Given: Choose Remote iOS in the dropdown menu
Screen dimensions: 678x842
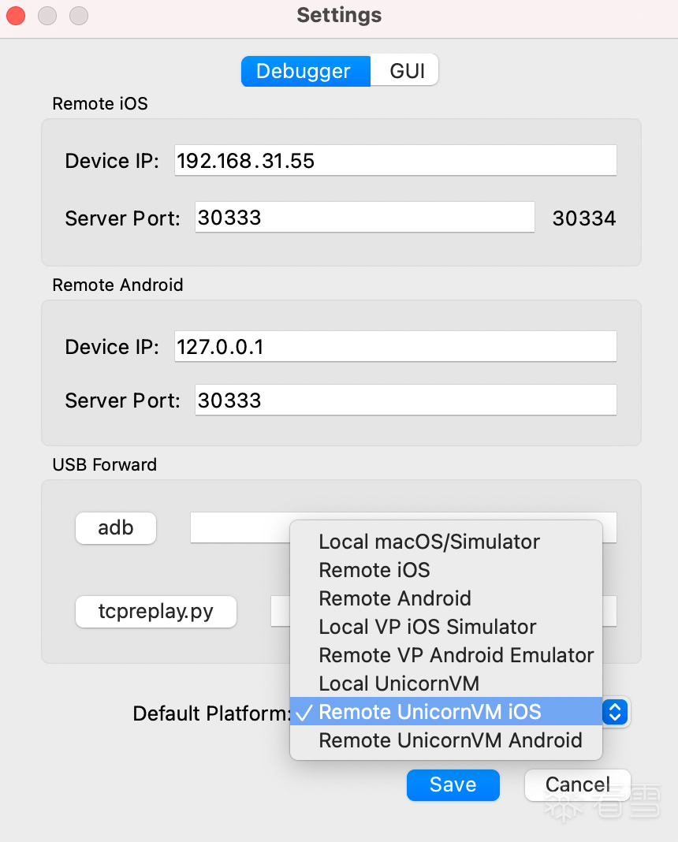Looking at the screenshot, I should click(x=374, y=571).
